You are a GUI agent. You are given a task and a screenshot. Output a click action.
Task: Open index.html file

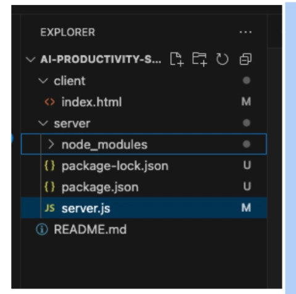click(x=92, y=102)
